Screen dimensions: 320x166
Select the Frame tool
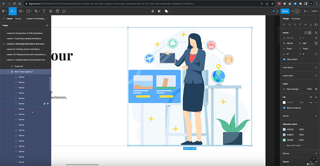(20, 11)
